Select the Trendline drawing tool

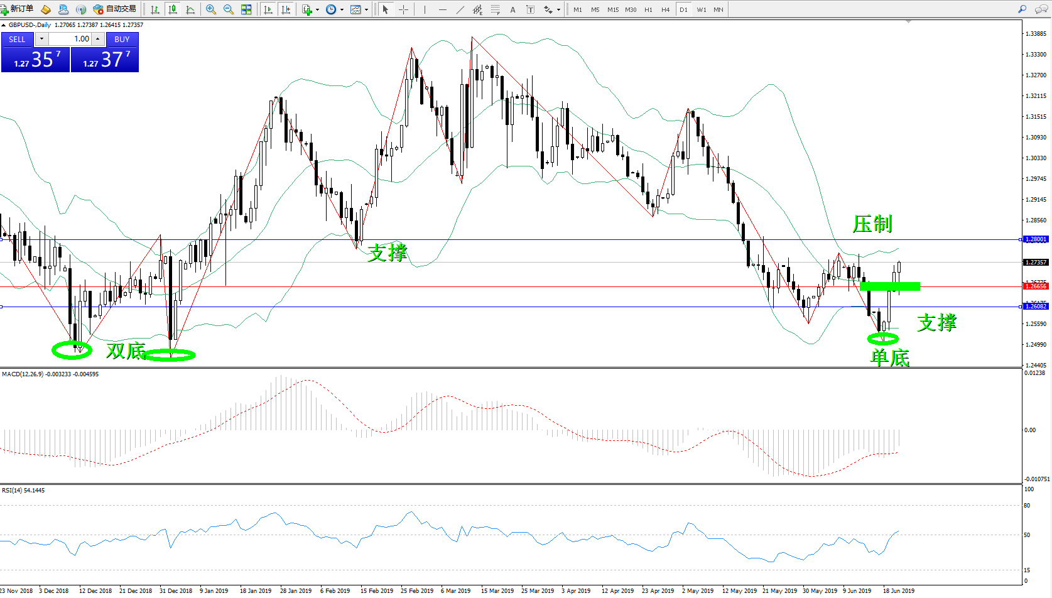tap(460, 9)
